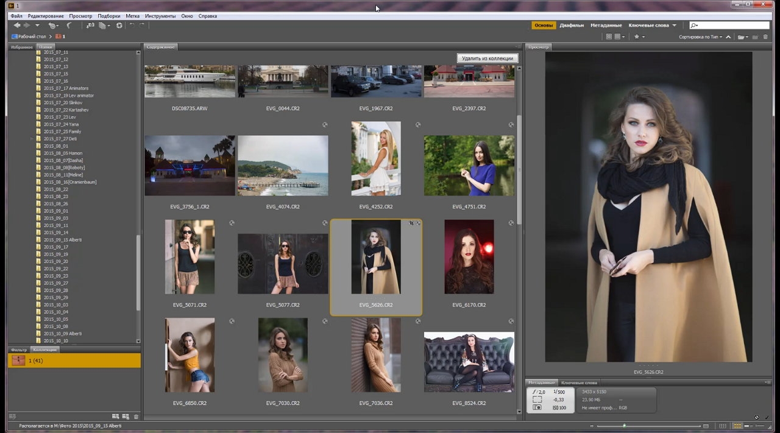
Task: Expand the workspace switcher dropdown arrow
Action: click(x=675, y=26)
